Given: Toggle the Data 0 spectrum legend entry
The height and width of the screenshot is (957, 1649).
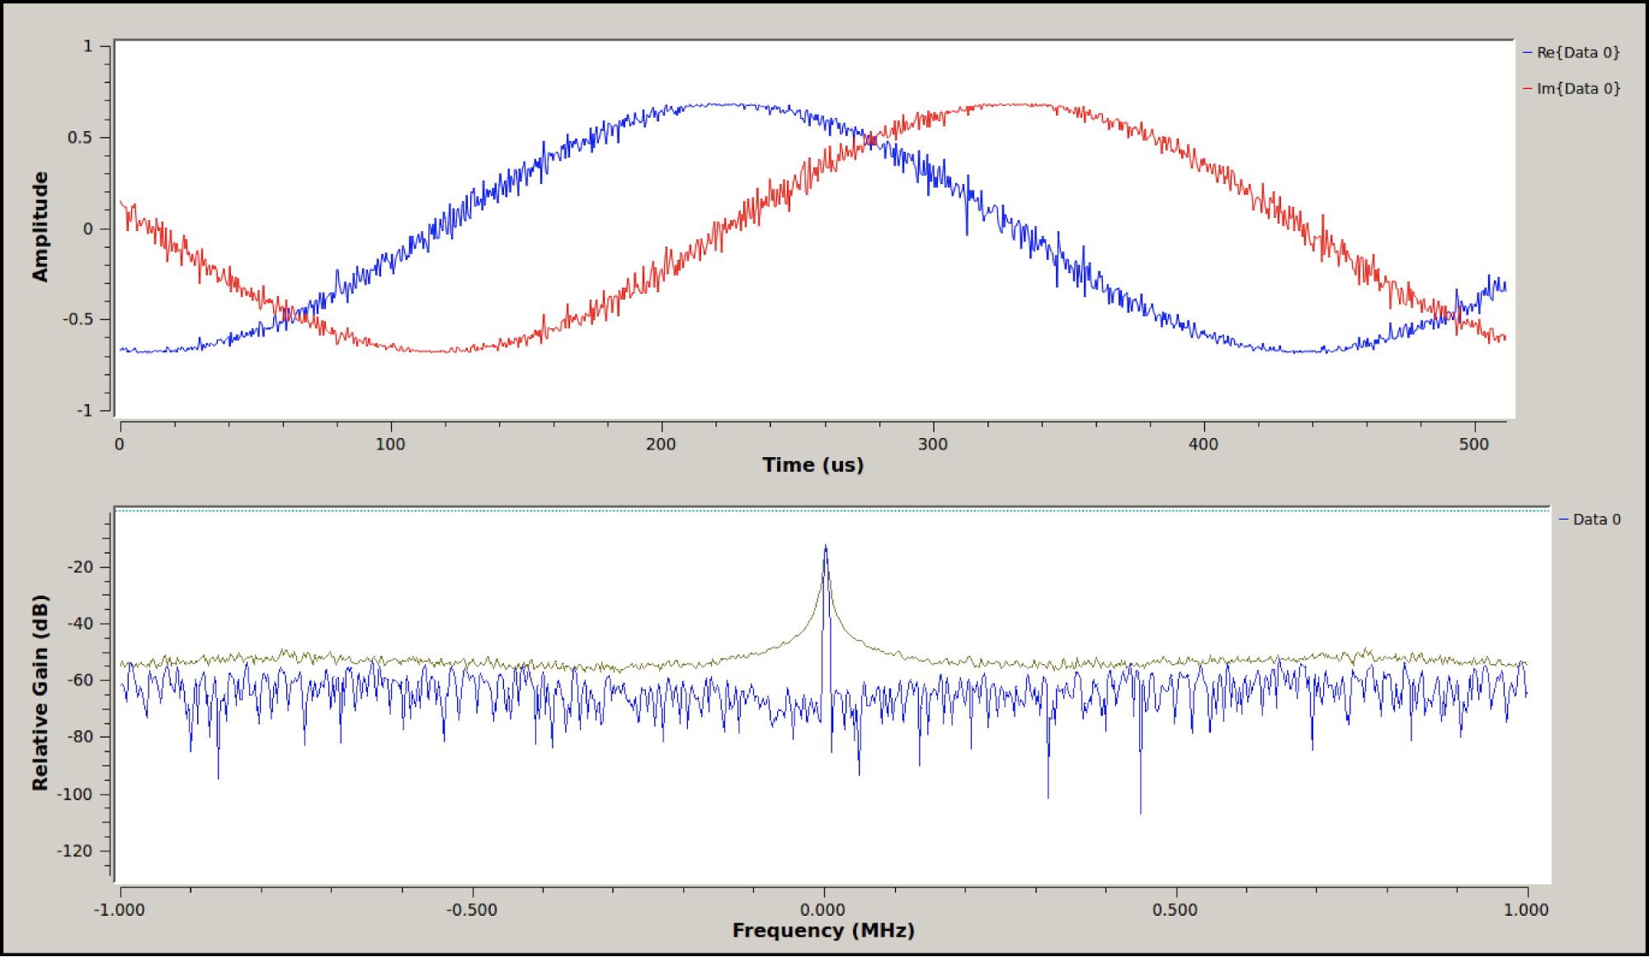Looking at the screenshot, I should (x=1596, y=520).
